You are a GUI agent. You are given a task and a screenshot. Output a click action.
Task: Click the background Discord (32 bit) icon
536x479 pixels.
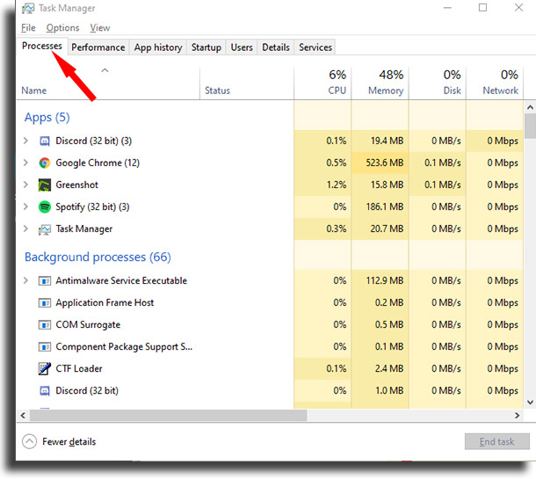45,390
